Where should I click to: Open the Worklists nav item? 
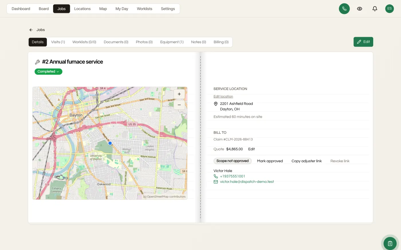[x=145, y=9]
